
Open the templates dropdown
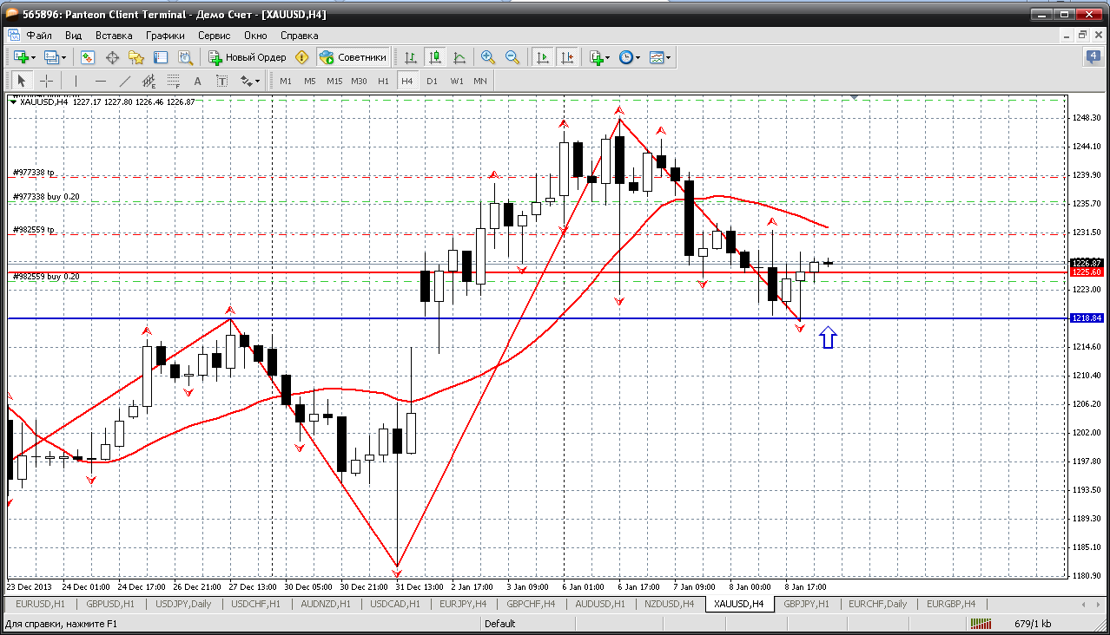[660, 57]
